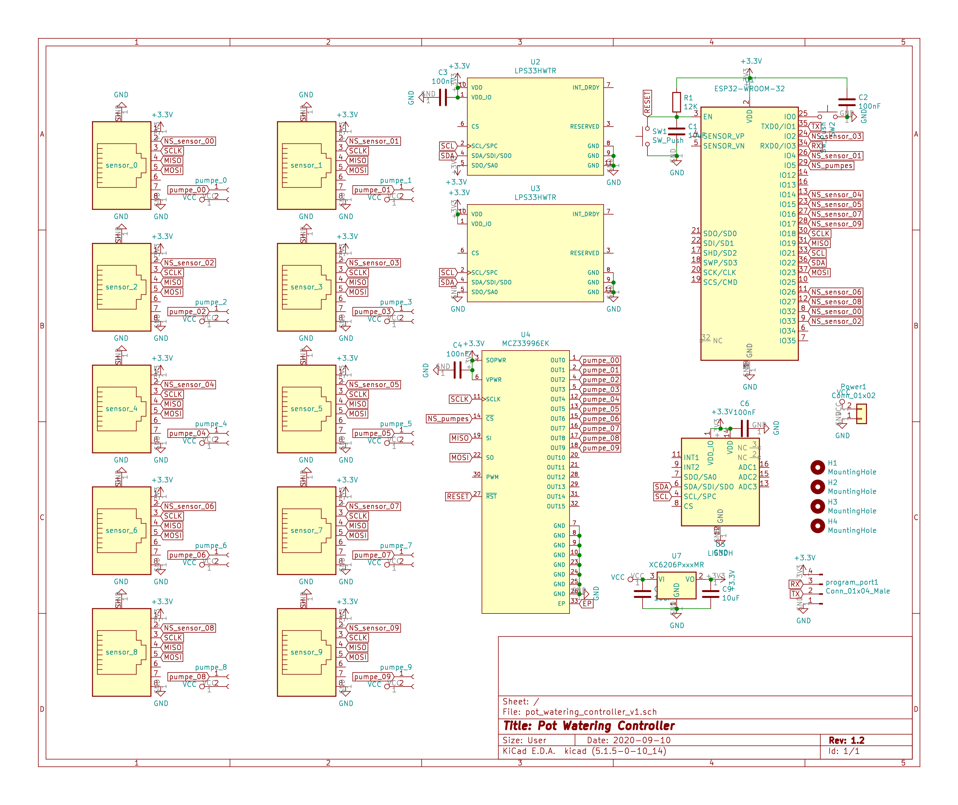Select the MISO label left of U4
This screenshot has width=958, height=805.
461,438
